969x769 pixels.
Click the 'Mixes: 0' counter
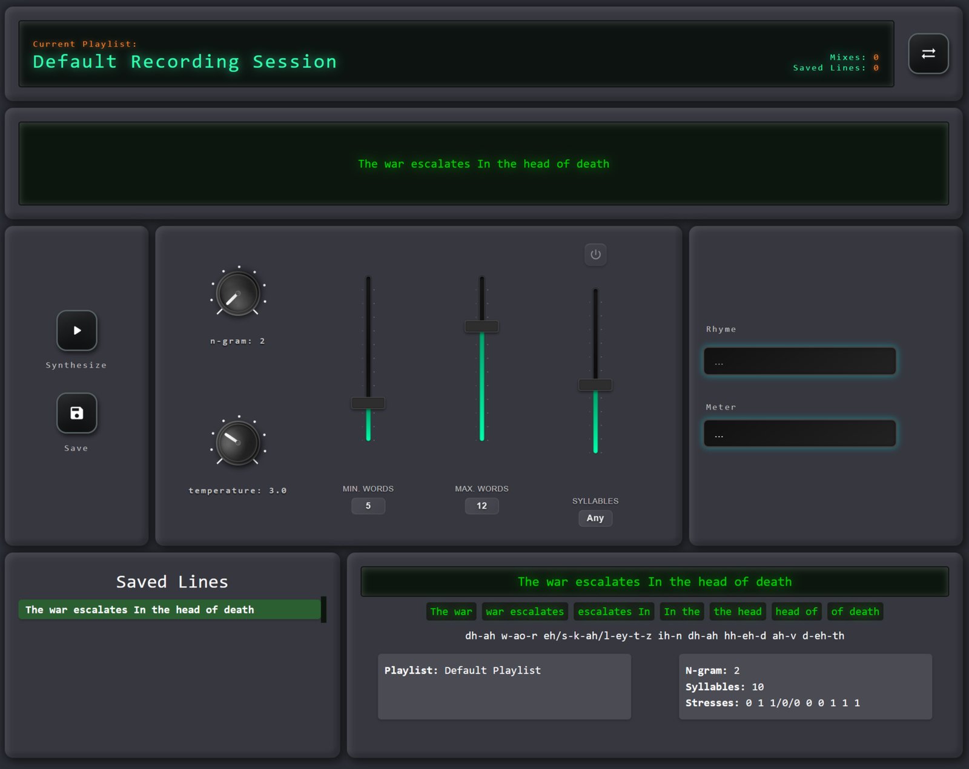855,58
